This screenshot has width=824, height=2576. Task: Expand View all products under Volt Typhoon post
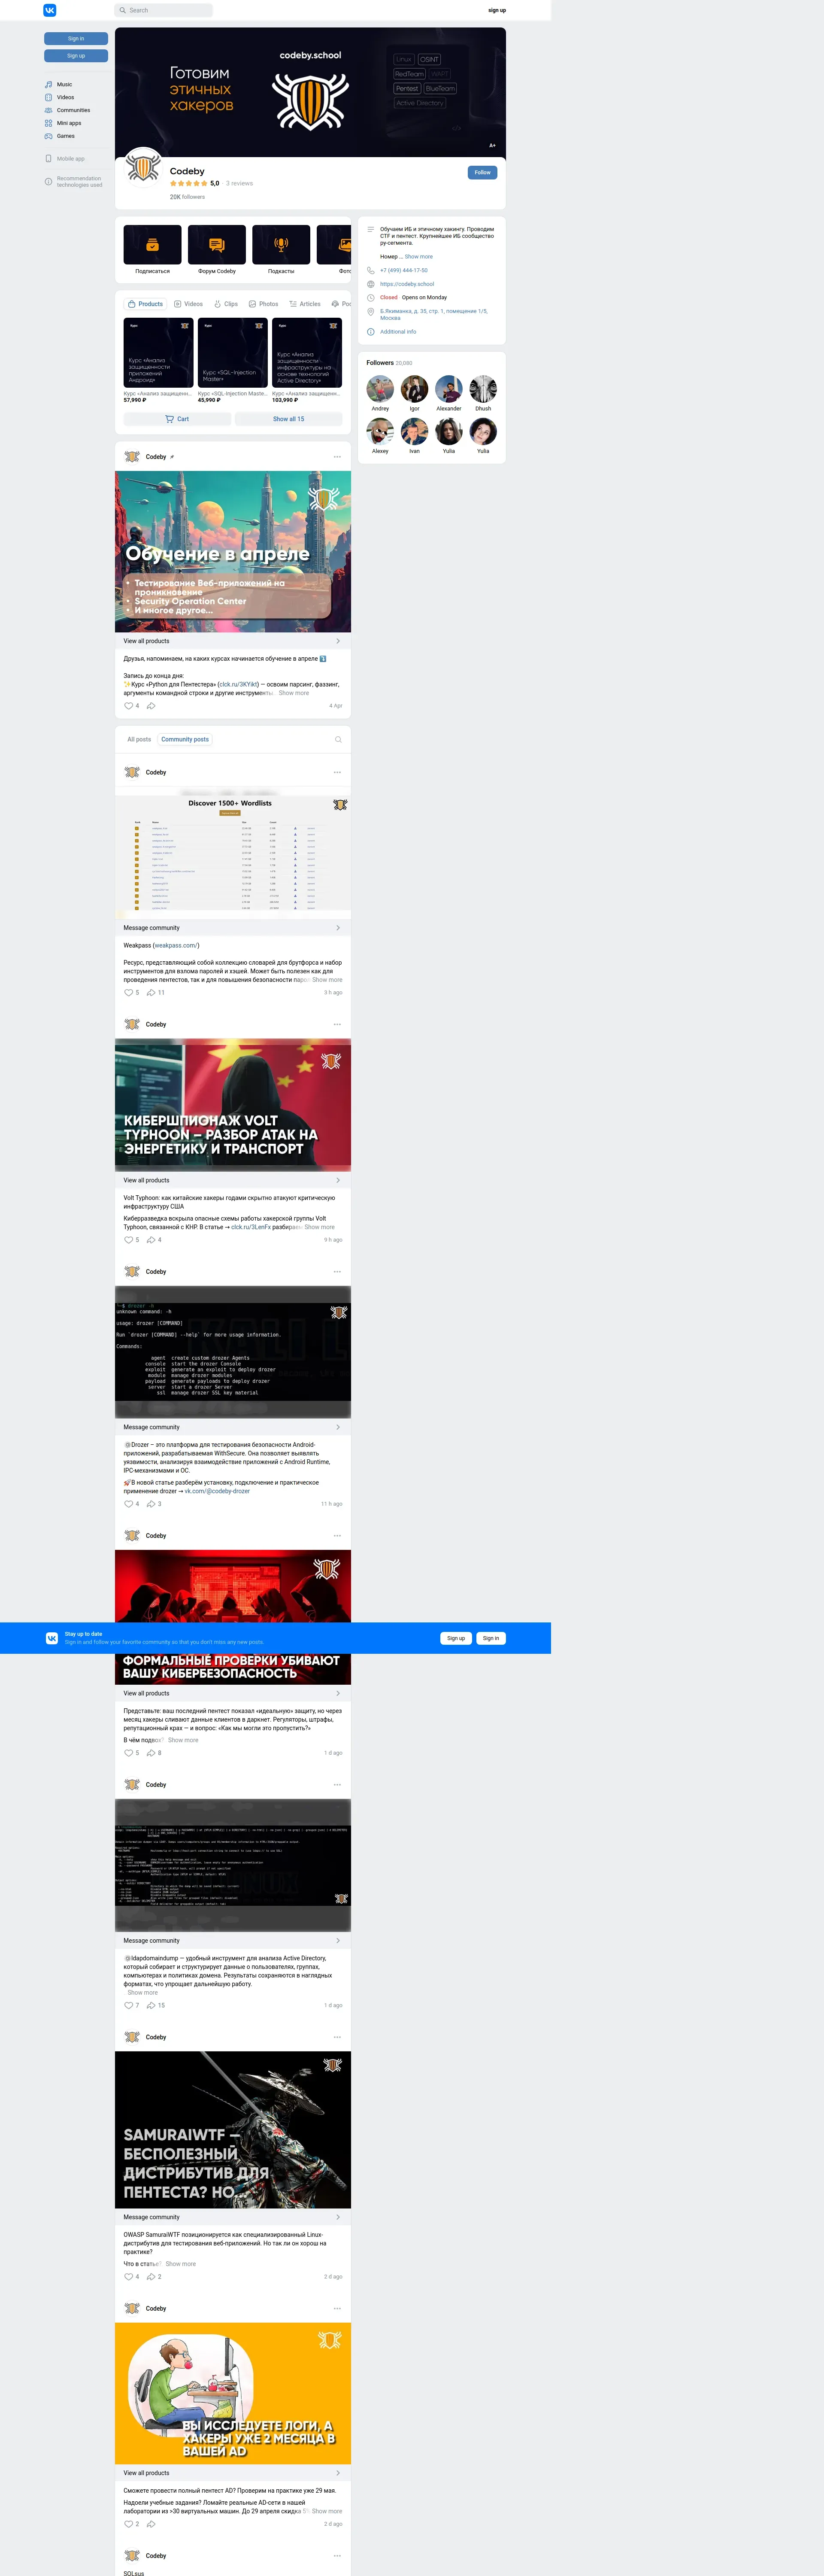pos(232,1180)
